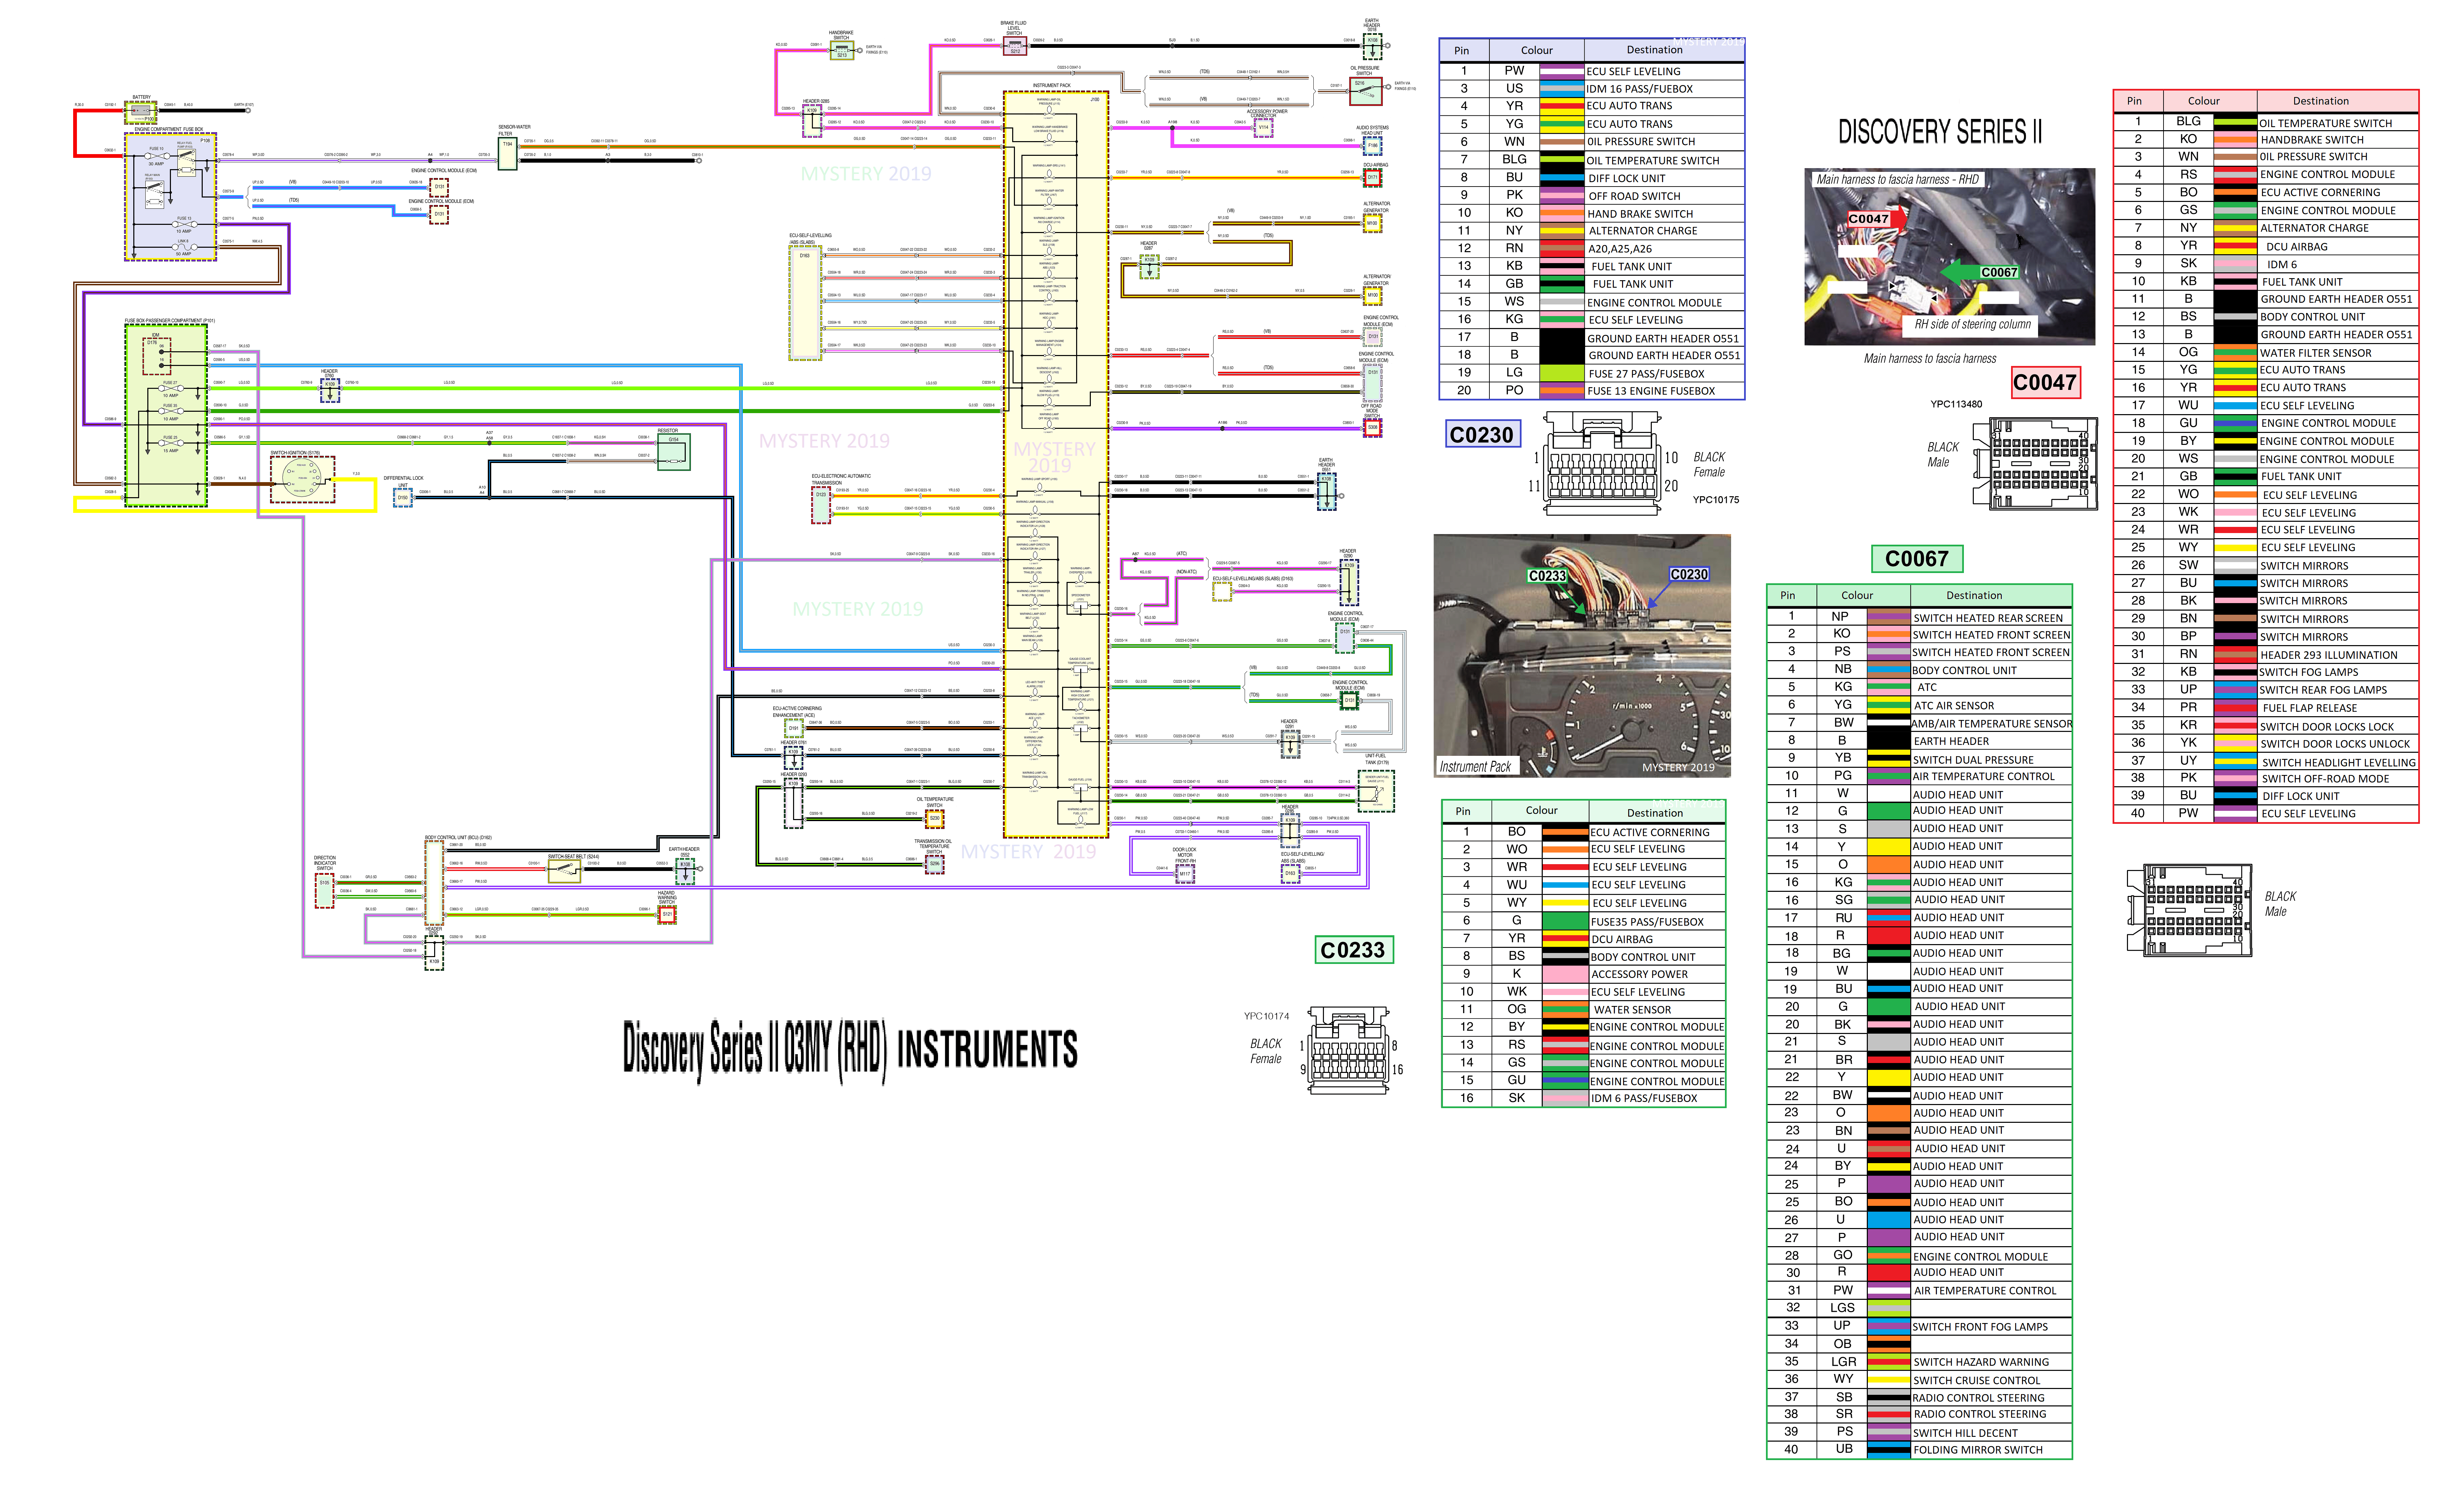Select OFF ROAD SWITCH in the C0230 table
The height and width of the screenshot is (1498, 2464).
point(1634,196)
